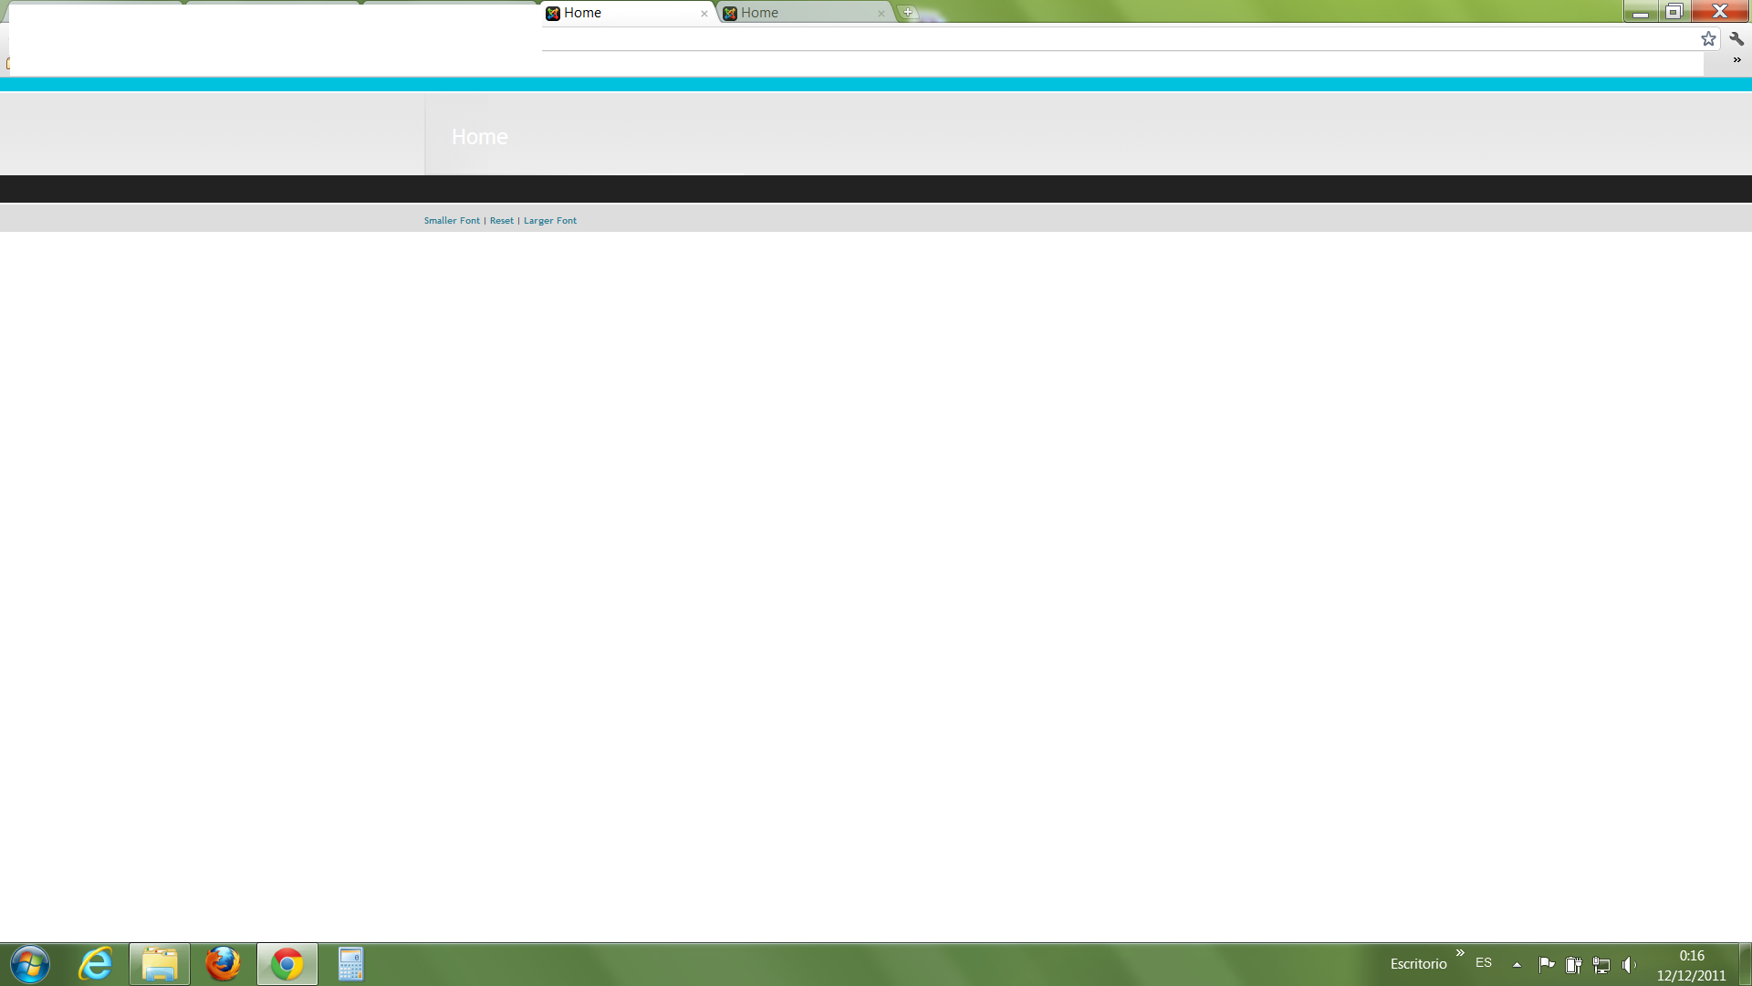This screenshot has height=986, width=1752.
Task: Open the Home menu item on the page
Action: click(480, 137)
